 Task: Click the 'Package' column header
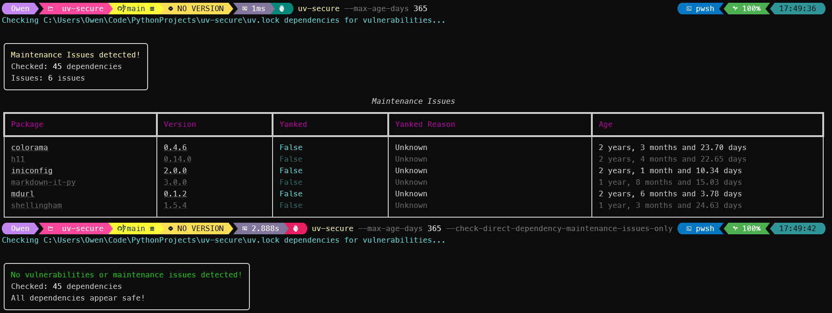click(x=27, y=125)
